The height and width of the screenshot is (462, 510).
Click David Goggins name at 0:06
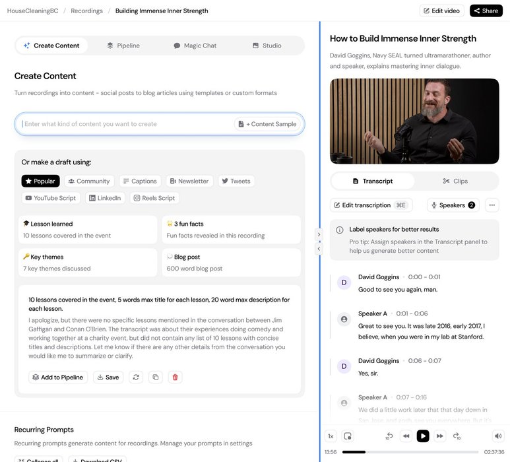click(x=379, y=361)
